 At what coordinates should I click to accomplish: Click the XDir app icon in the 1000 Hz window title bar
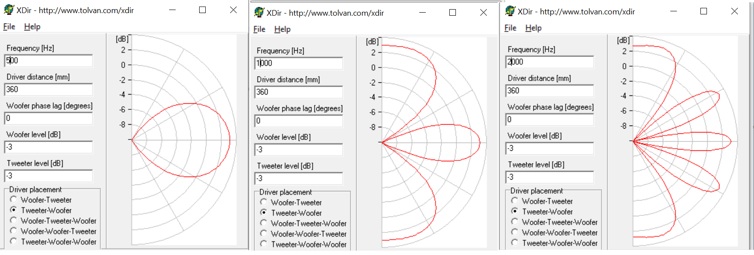point(259,13)
